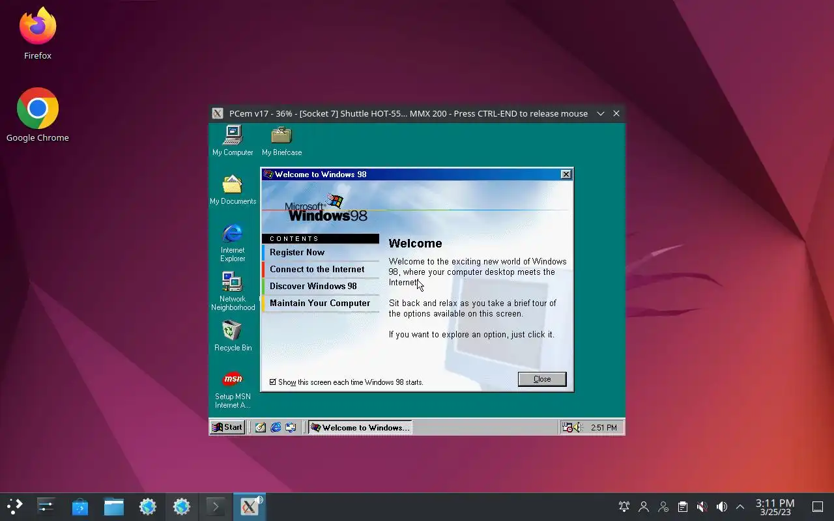Click the Show Desktop panel button

pyautogui.click(x=817, y=507)
